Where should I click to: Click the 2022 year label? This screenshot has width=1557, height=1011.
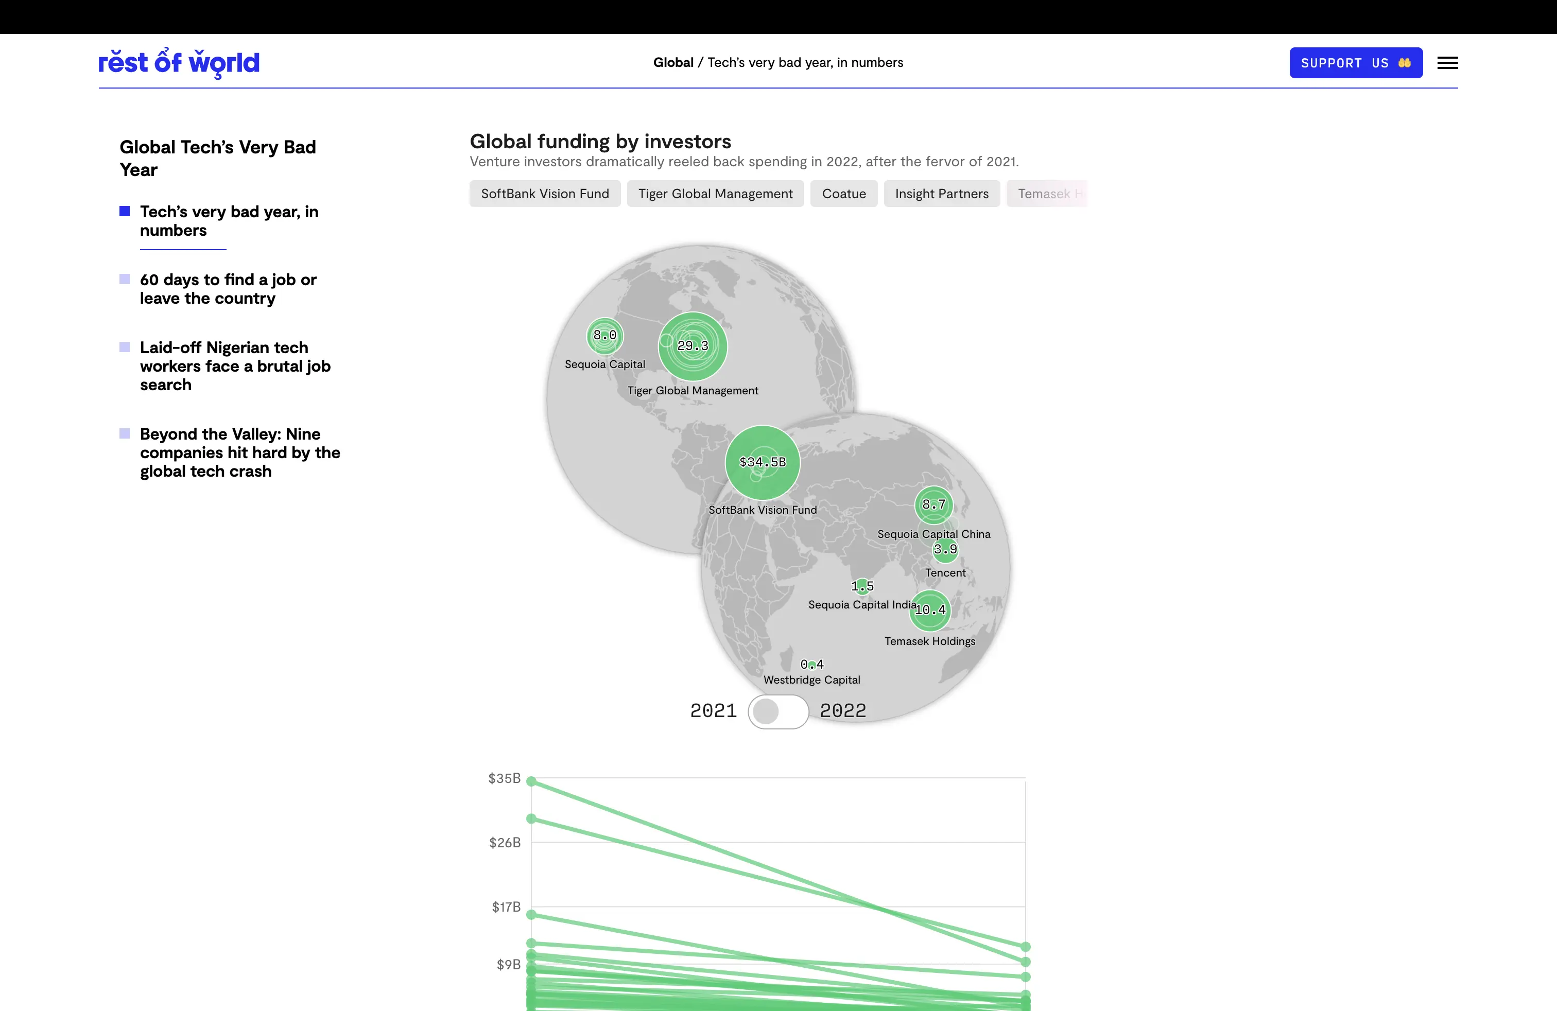(x=843, y=711)
